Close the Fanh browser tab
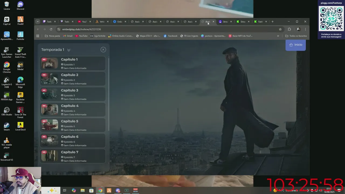The image size is (345, 194). pos(266,22)
